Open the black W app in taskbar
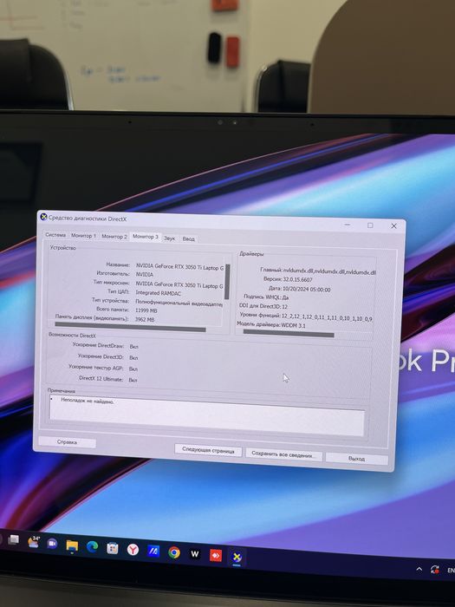Screen dimensions: 455x607 (195, 554)
